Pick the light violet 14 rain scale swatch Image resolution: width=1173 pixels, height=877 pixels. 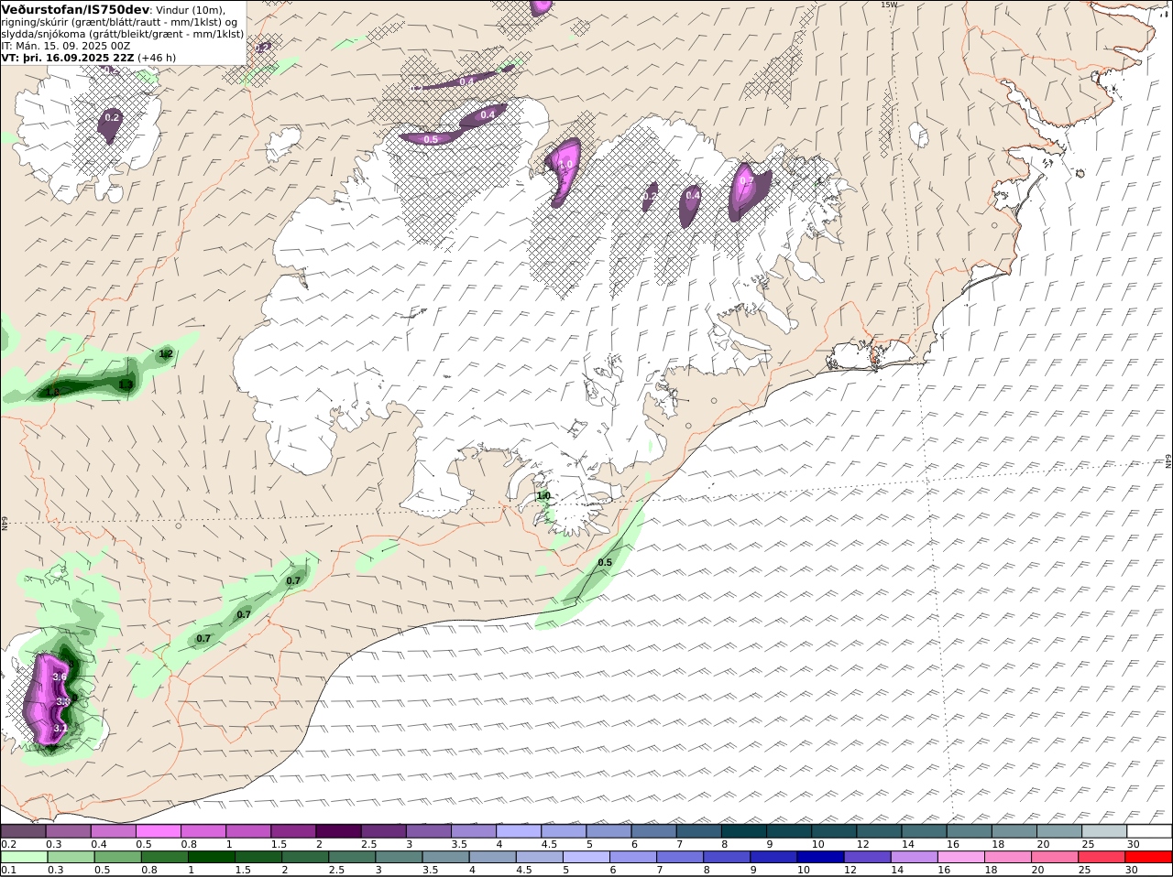915,857
